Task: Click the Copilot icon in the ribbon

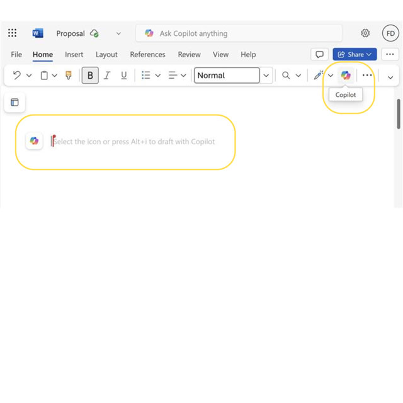Action: click(x=345, y=76)
